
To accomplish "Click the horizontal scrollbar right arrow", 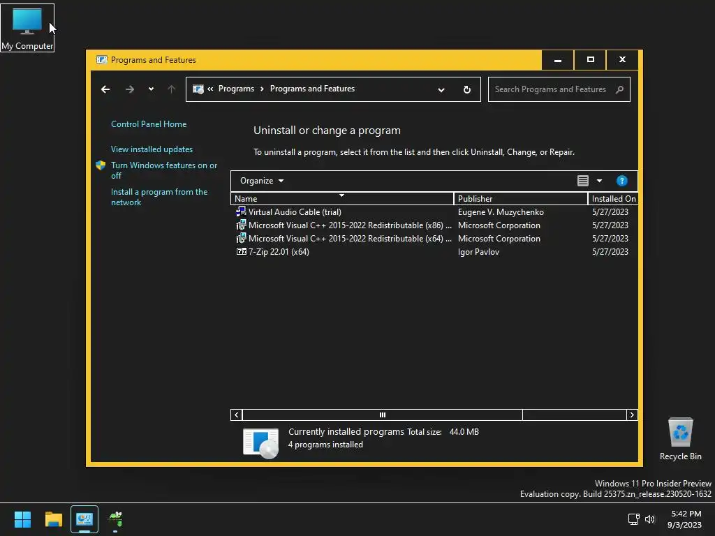I will pyautogui.click(x=631, y=415).
